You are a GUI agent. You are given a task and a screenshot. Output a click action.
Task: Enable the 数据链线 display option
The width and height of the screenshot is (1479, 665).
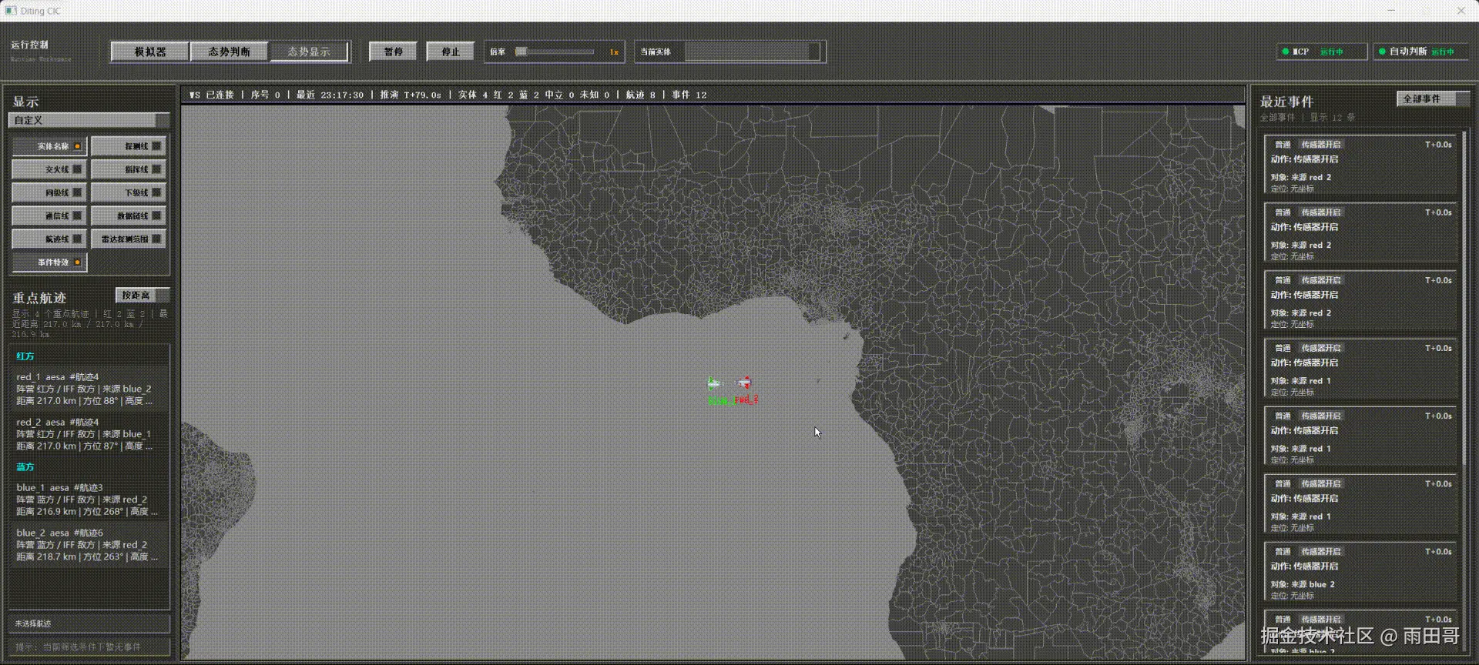[129, 216]
